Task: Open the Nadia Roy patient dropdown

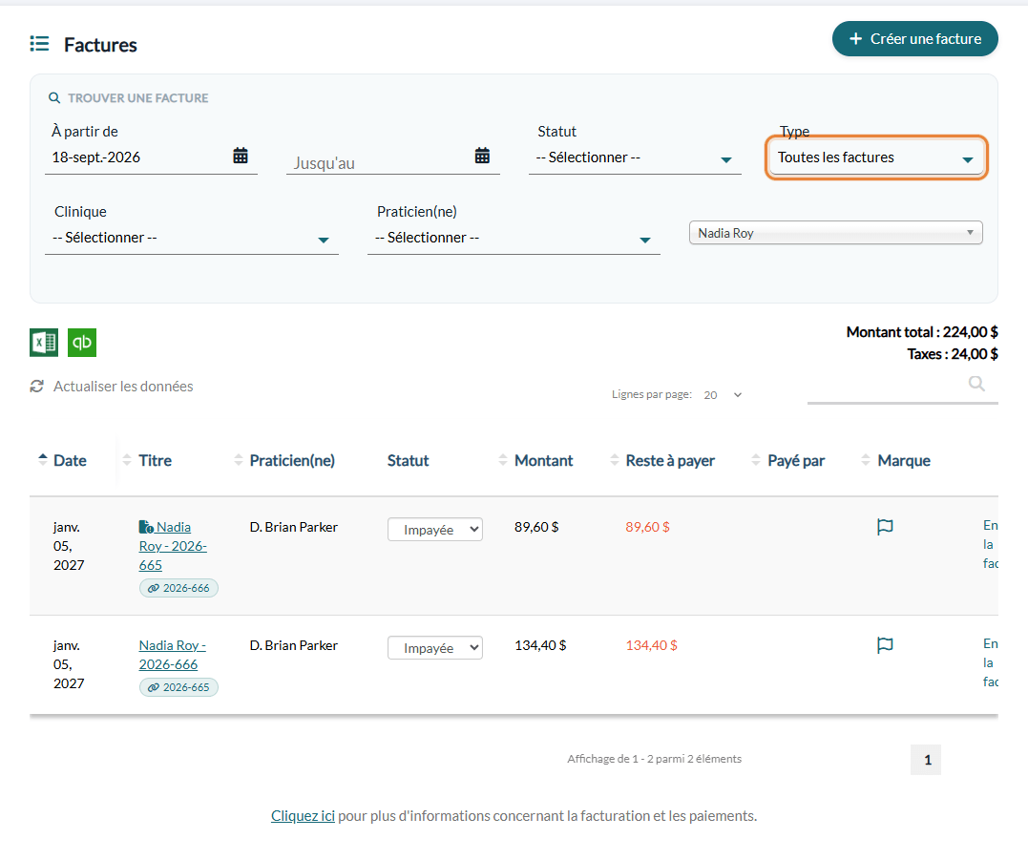Action: pyautogui.click(x=836, y=233)
